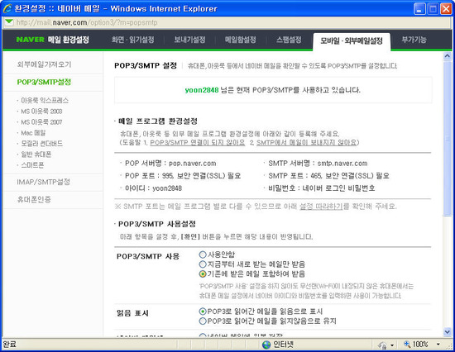
Task: Open the 일반 휴대폰 guide link
Action: [x=36, y=155]
